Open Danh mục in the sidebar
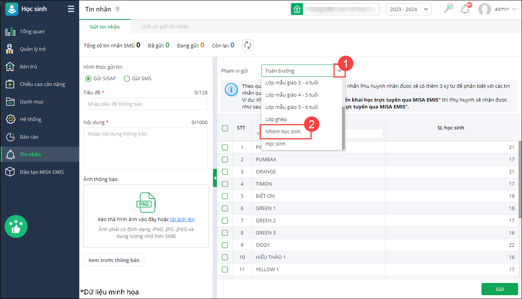Screen dimensions: 522x299 pyautogui.click(x=40, y=102)
